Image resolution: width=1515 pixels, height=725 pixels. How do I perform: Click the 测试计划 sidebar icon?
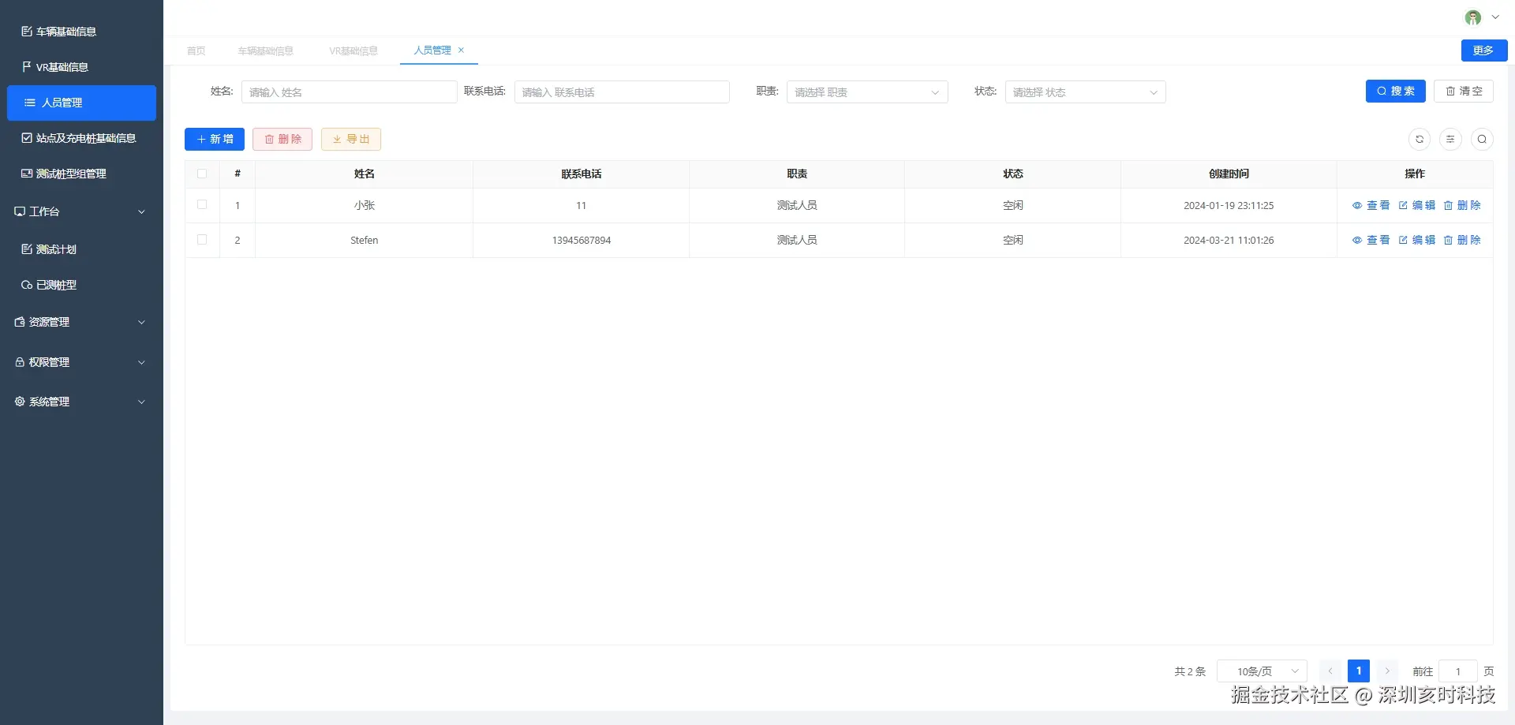coord(27,249)
